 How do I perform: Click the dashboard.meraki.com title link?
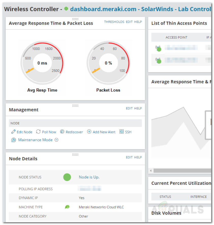tap(103, 9)
